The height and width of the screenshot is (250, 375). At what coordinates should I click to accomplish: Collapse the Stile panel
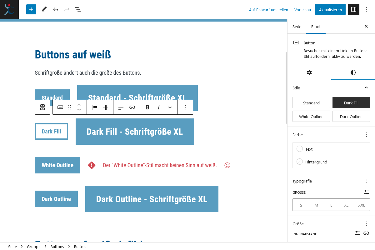[x=366, y=88]
